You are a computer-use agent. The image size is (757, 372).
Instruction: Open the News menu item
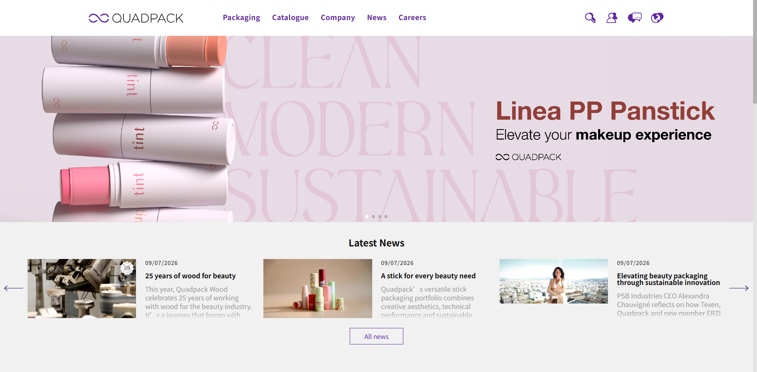(377, 18)
